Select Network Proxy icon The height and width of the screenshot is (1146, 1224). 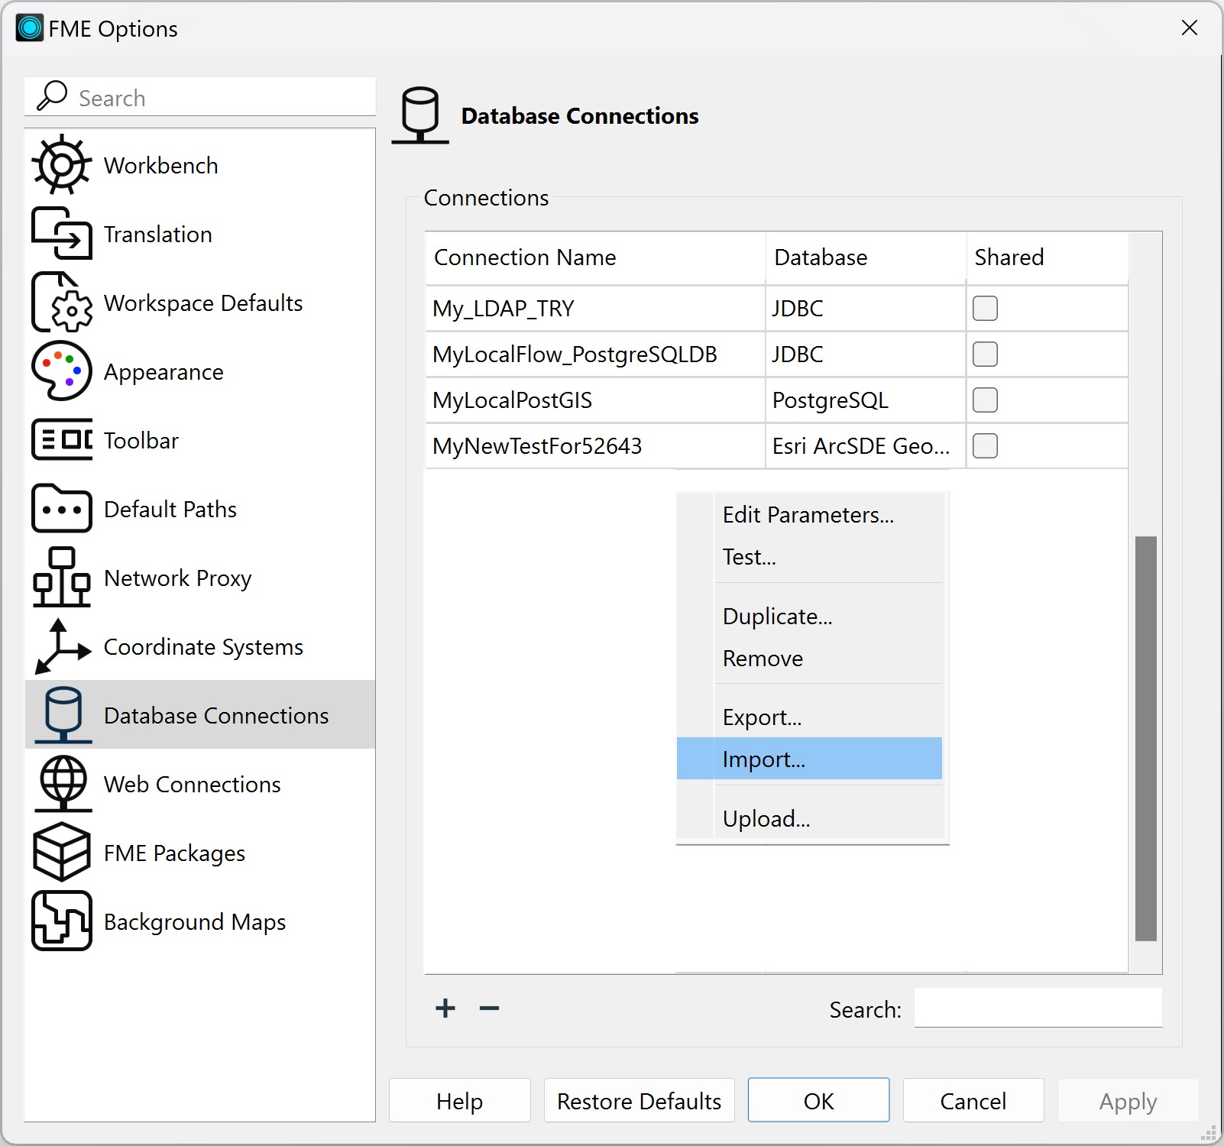[62, 578]
